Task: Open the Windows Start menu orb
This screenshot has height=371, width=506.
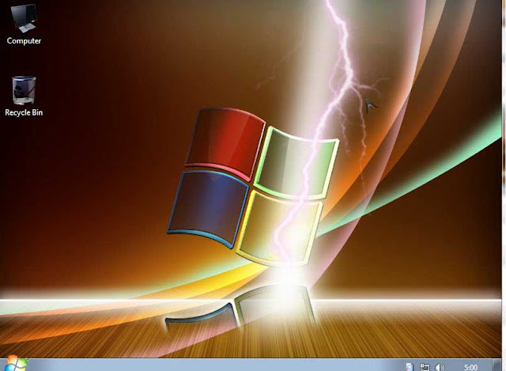Action: coord(15,364)
